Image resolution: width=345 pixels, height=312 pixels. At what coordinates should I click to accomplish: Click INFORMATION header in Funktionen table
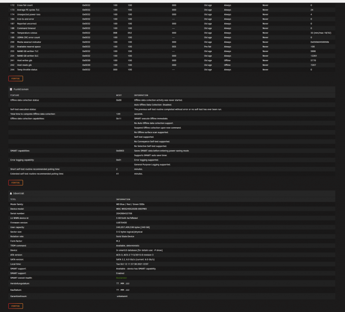141,95
